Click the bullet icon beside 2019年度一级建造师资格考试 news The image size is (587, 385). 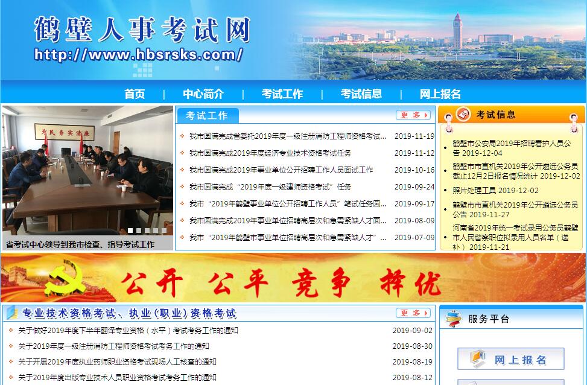182,187
